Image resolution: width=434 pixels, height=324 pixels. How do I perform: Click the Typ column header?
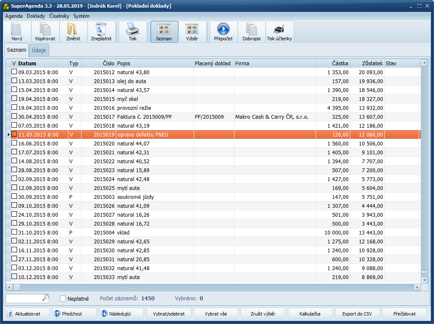coord(75,63)
